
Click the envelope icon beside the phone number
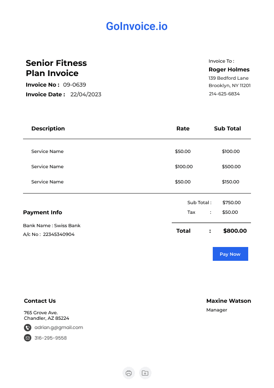pos(28,338)
